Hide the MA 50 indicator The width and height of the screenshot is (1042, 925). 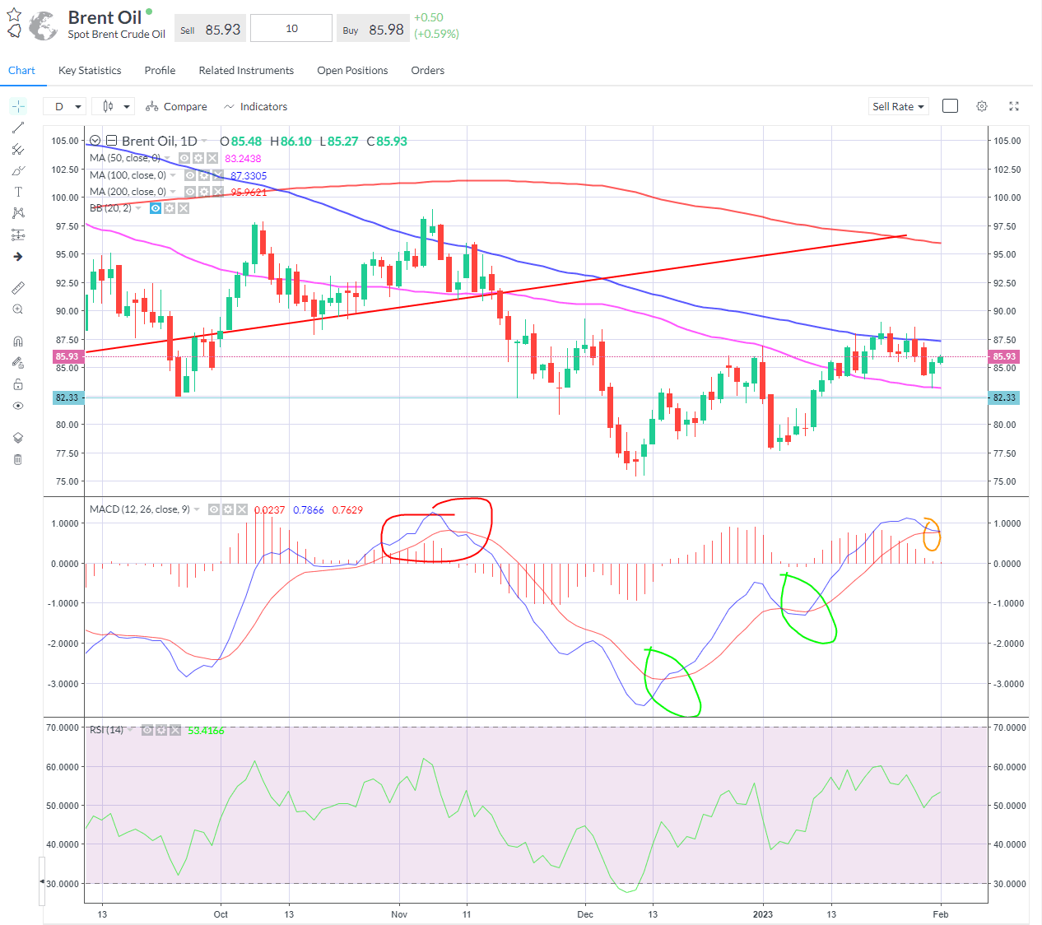click(x=184, y=158)
